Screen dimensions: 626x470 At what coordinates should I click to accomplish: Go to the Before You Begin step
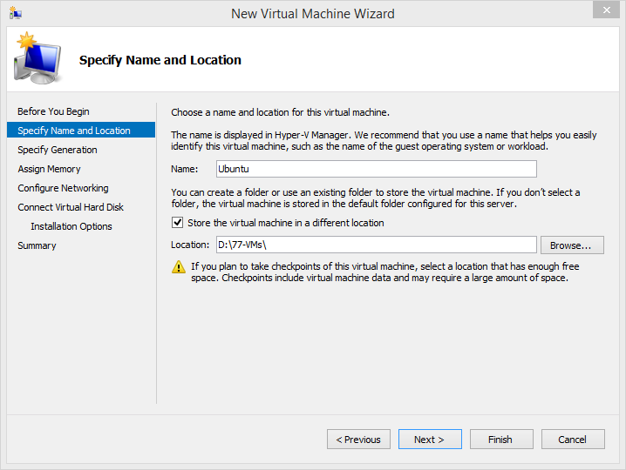pyautogui.click(x=53, y=111)
